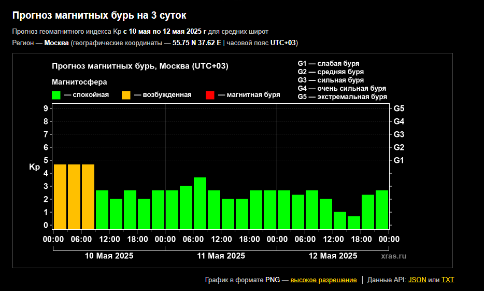484x291 pixels.
Task: Click the yellow 'возбужденная' legend swatch
Action: pos(126,95)
